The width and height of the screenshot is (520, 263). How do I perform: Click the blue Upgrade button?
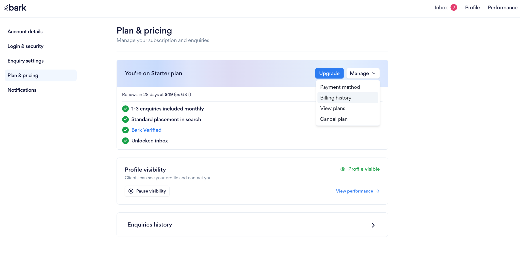(329, 73)
